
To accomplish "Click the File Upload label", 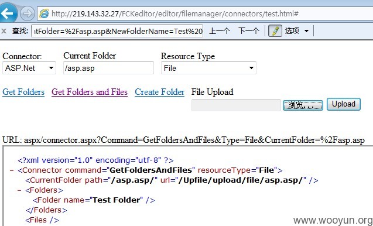I will click(213, 92).
